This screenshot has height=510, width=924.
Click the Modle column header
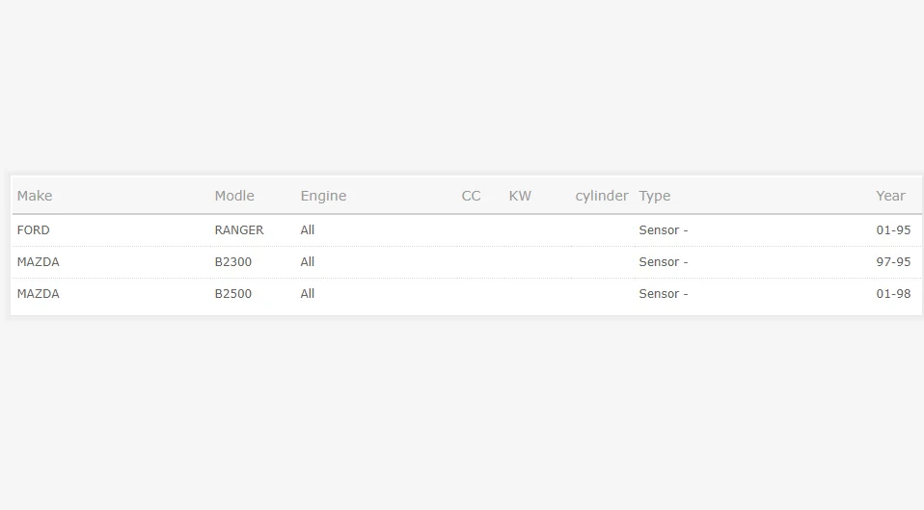click(x=234, y=196)
